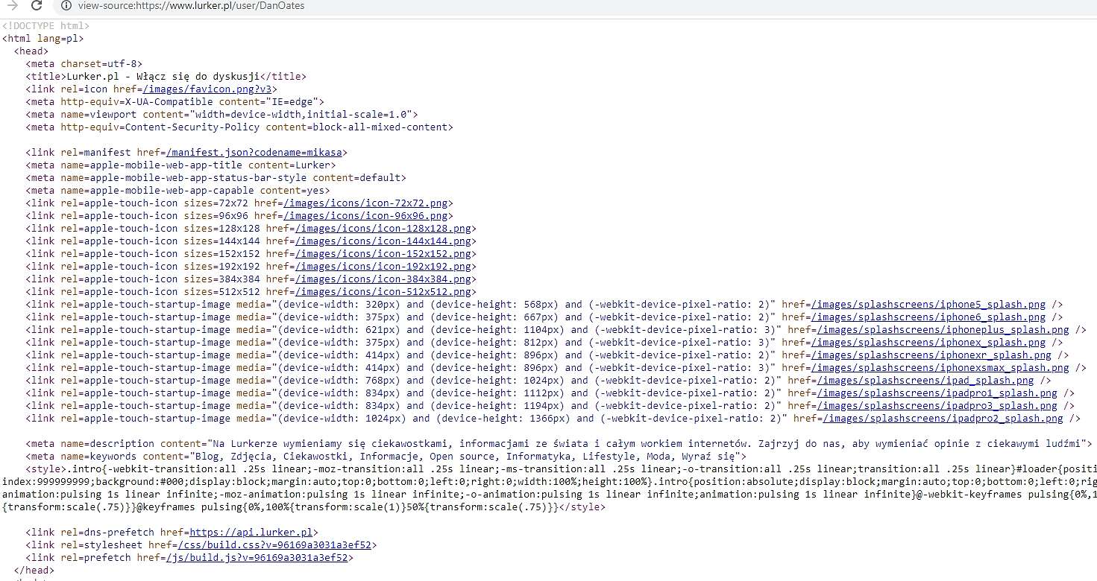Viewport: 1097px width, 581px height.
Task: Follow the icon-96x96.png link
Action: (x=365, y=215)
